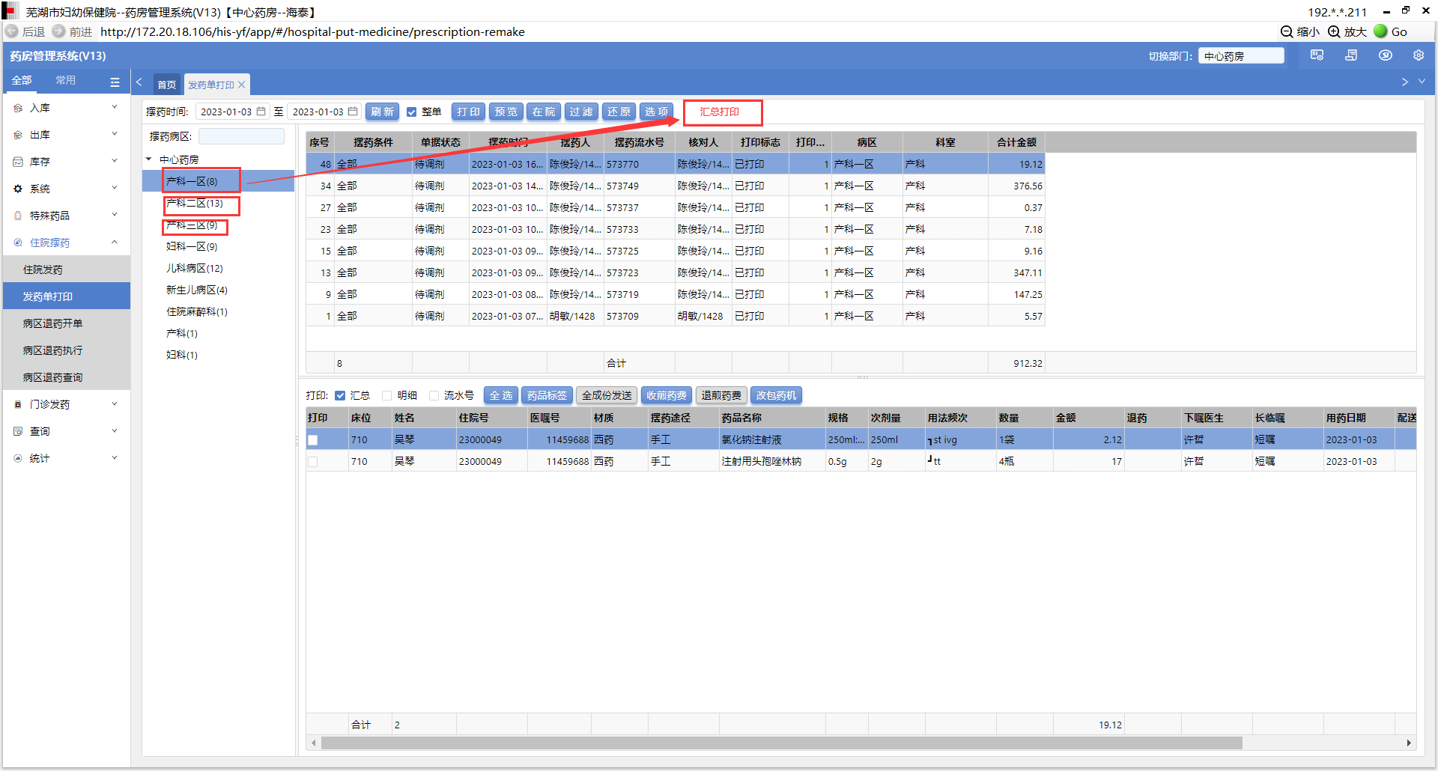The height and width of the screenshot is (771, 1438).
Task: Click the 库存 menu icon
Action: pyautogui.click(x=18, y=162)
